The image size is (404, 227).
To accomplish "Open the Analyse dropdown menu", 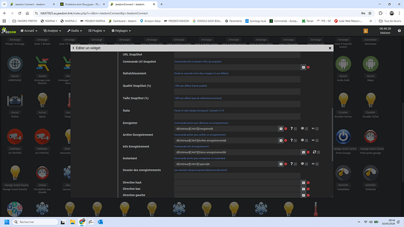I will coord(52,30).
